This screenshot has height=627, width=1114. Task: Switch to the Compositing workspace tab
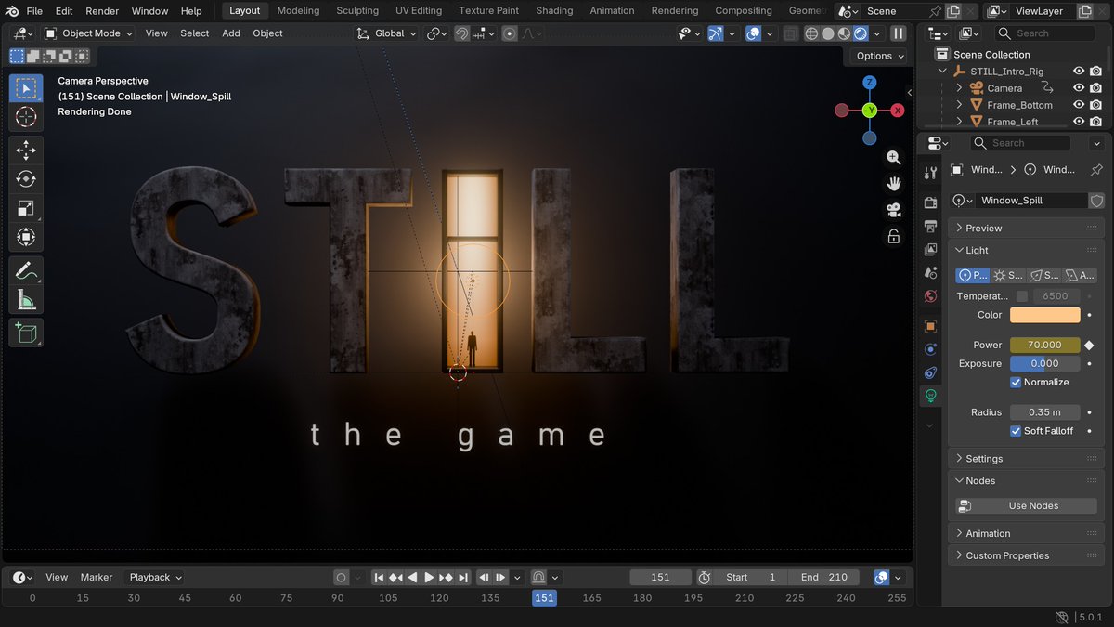743,11
